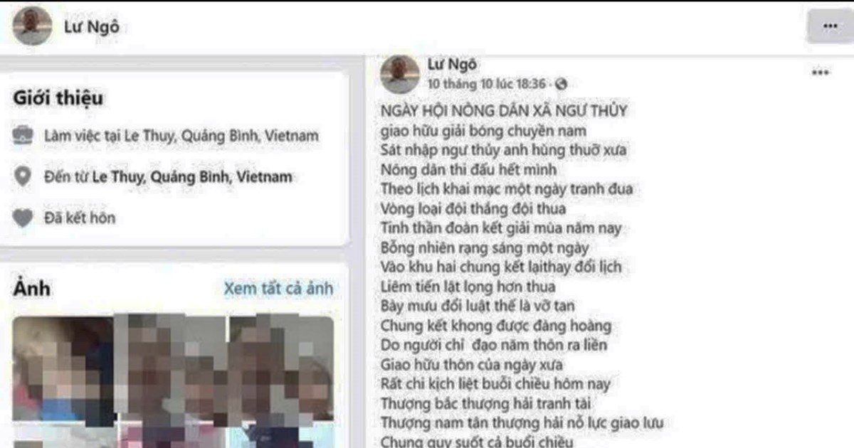The width and height of the screenshot is (854, 448).
Task: Click the location pin icon beside hometown
Action: coord(23,176)
